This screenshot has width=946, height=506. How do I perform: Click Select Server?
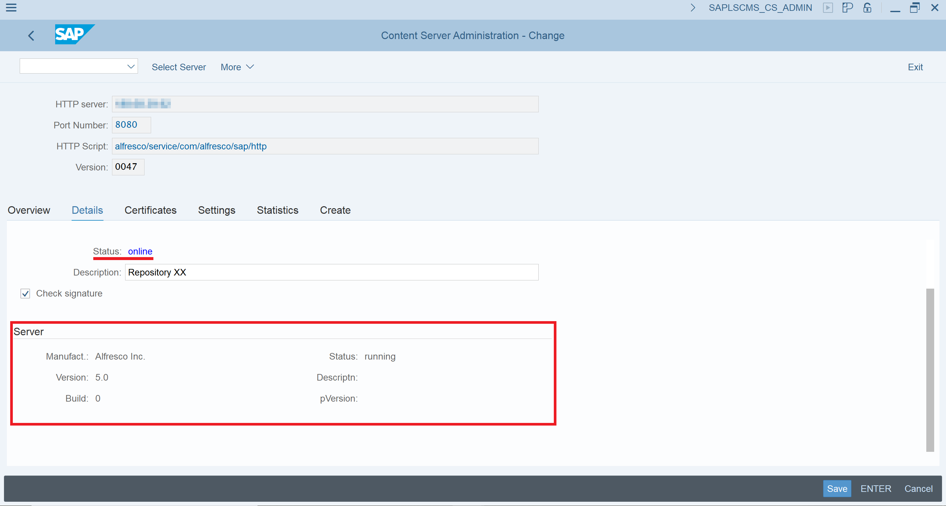coord(178,67)
